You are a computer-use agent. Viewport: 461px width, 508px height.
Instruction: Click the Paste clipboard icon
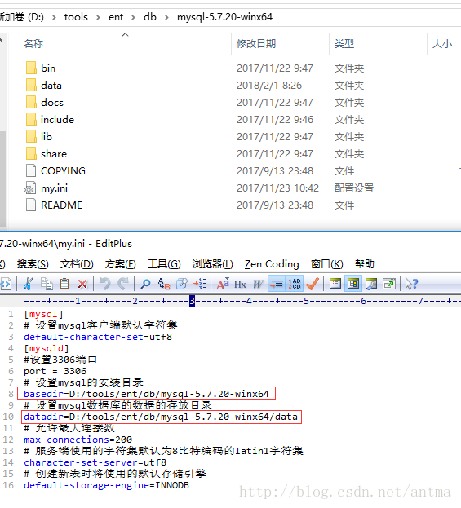64,284
